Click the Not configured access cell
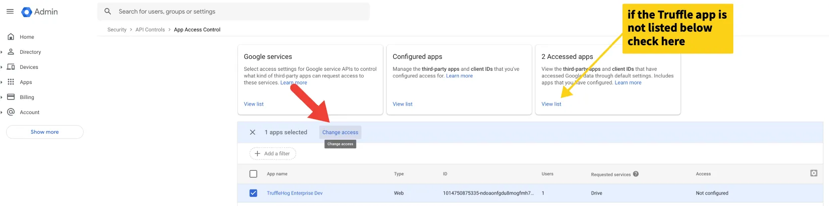 (x=712, y=193)
